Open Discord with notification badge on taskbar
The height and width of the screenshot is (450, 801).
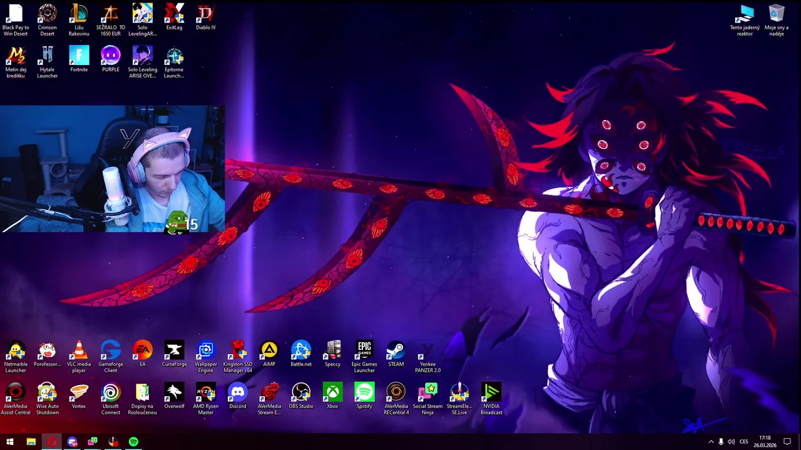coord(72,442)
